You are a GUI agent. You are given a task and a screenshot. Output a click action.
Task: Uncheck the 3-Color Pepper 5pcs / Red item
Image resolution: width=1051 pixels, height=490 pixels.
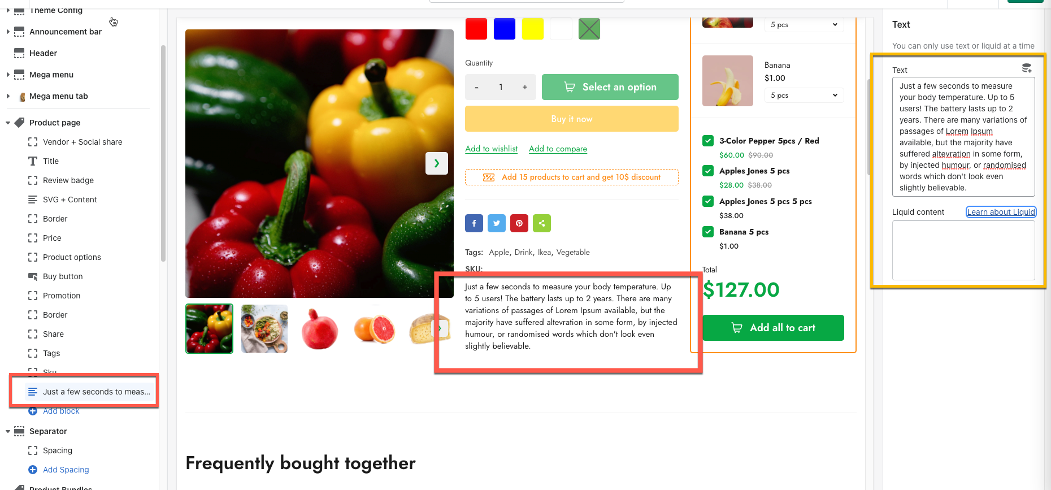click(x=708, y=141)
